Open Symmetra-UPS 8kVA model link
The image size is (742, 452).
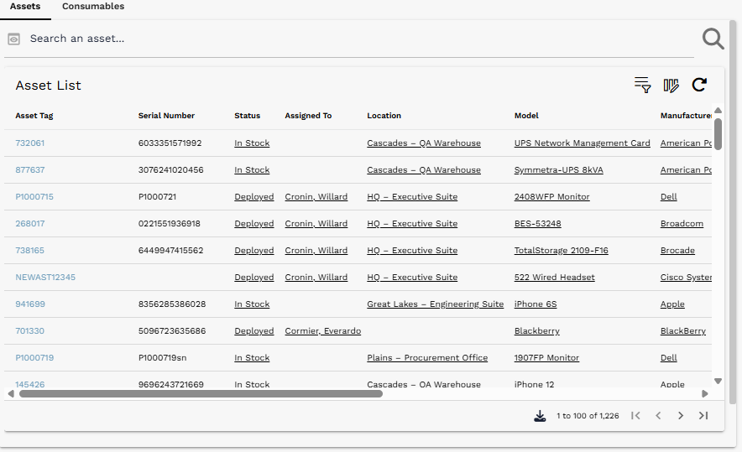pyautogui.click(x=558, y=170)
